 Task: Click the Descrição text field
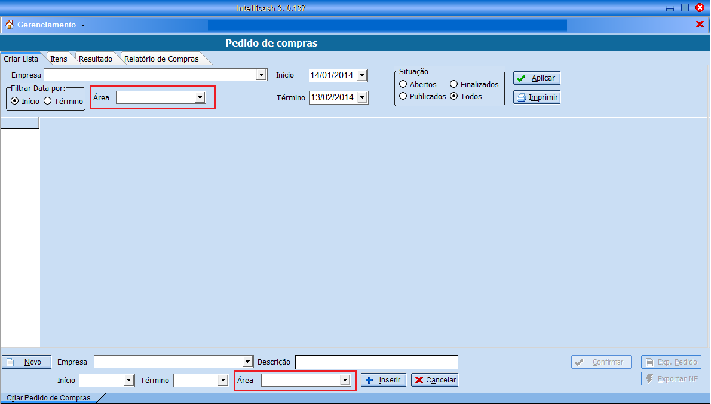(376, 362)
